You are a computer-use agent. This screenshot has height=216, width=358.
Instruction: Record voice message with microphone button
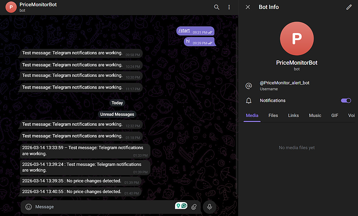click(x=209, y=207)
